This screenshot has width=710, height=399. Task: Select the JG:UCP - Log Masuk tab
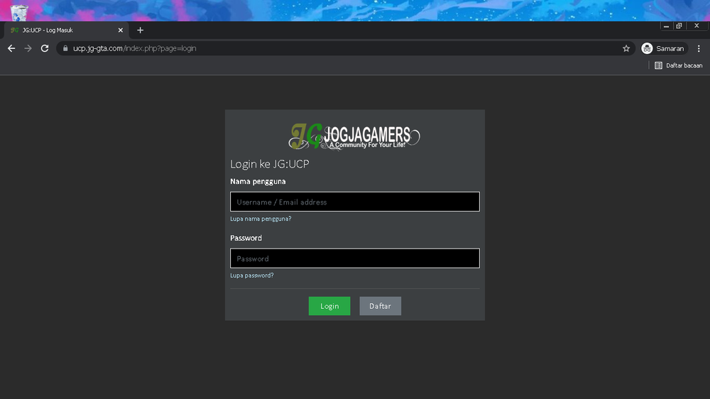click(x=67, y=31)
